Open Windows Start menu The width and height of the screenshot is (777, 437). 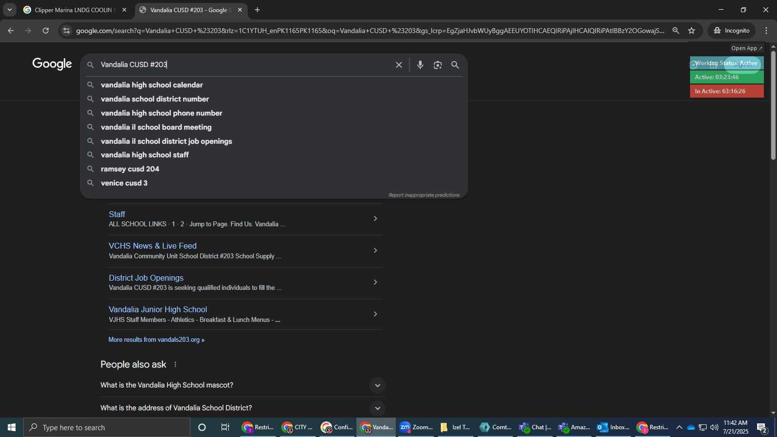12,427
